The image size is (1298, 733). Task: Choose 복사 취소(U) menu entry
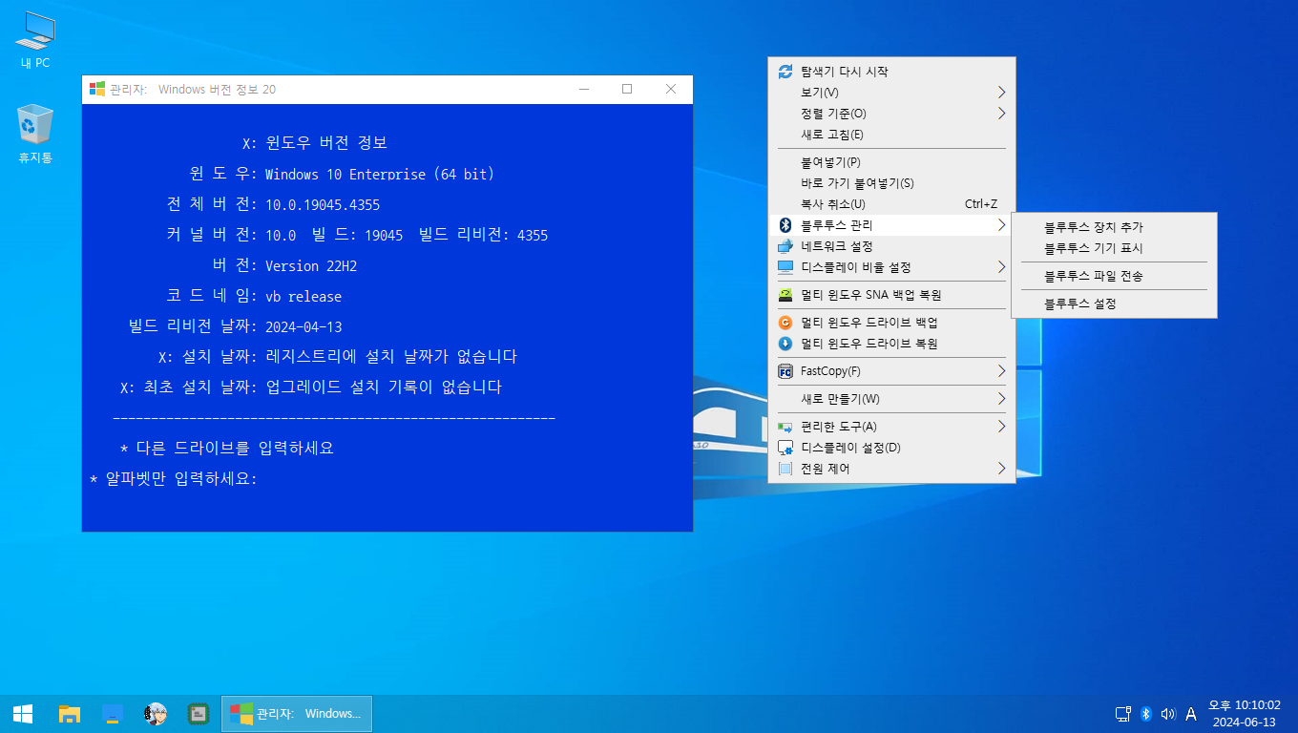pyautogui.click(x=891, y=204)
